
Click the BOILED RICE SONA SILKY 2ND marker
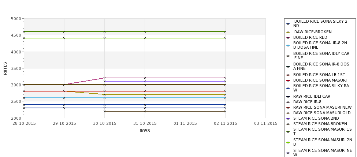click(288, 24)
